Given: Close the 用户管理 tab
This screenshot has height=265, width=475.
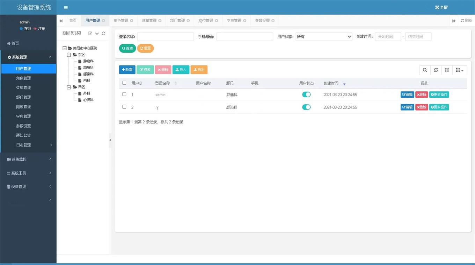Looking at the screenshot, I should pos(103,21).
